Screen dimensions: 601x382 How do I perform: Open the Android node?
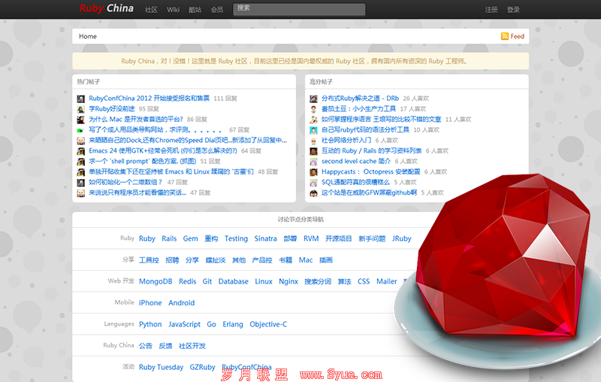(x=181, y=303)
